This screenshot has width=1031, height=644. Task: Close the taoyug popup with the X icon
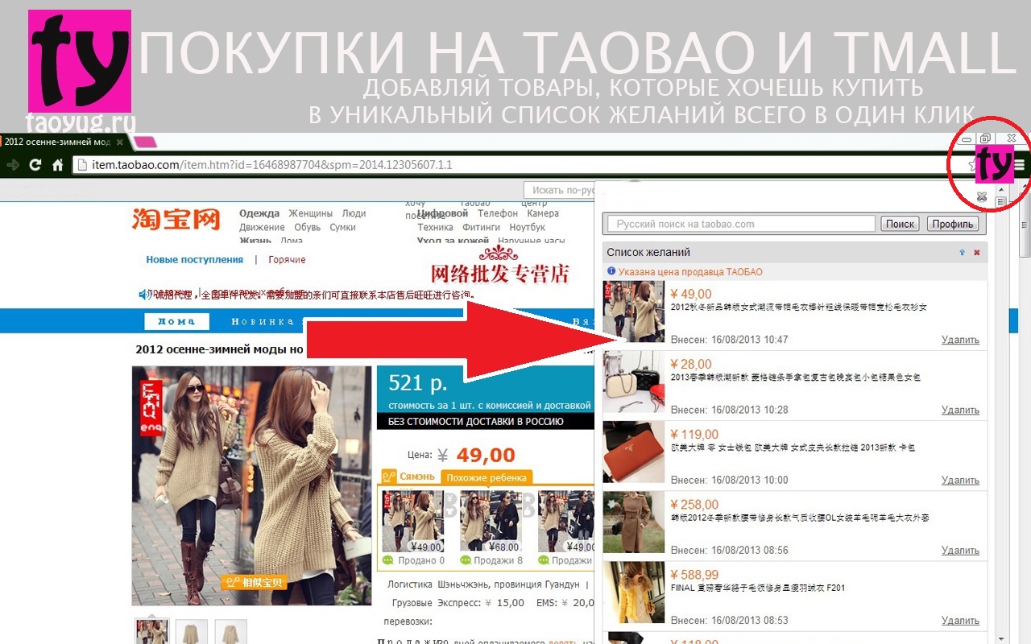(981, 196)
